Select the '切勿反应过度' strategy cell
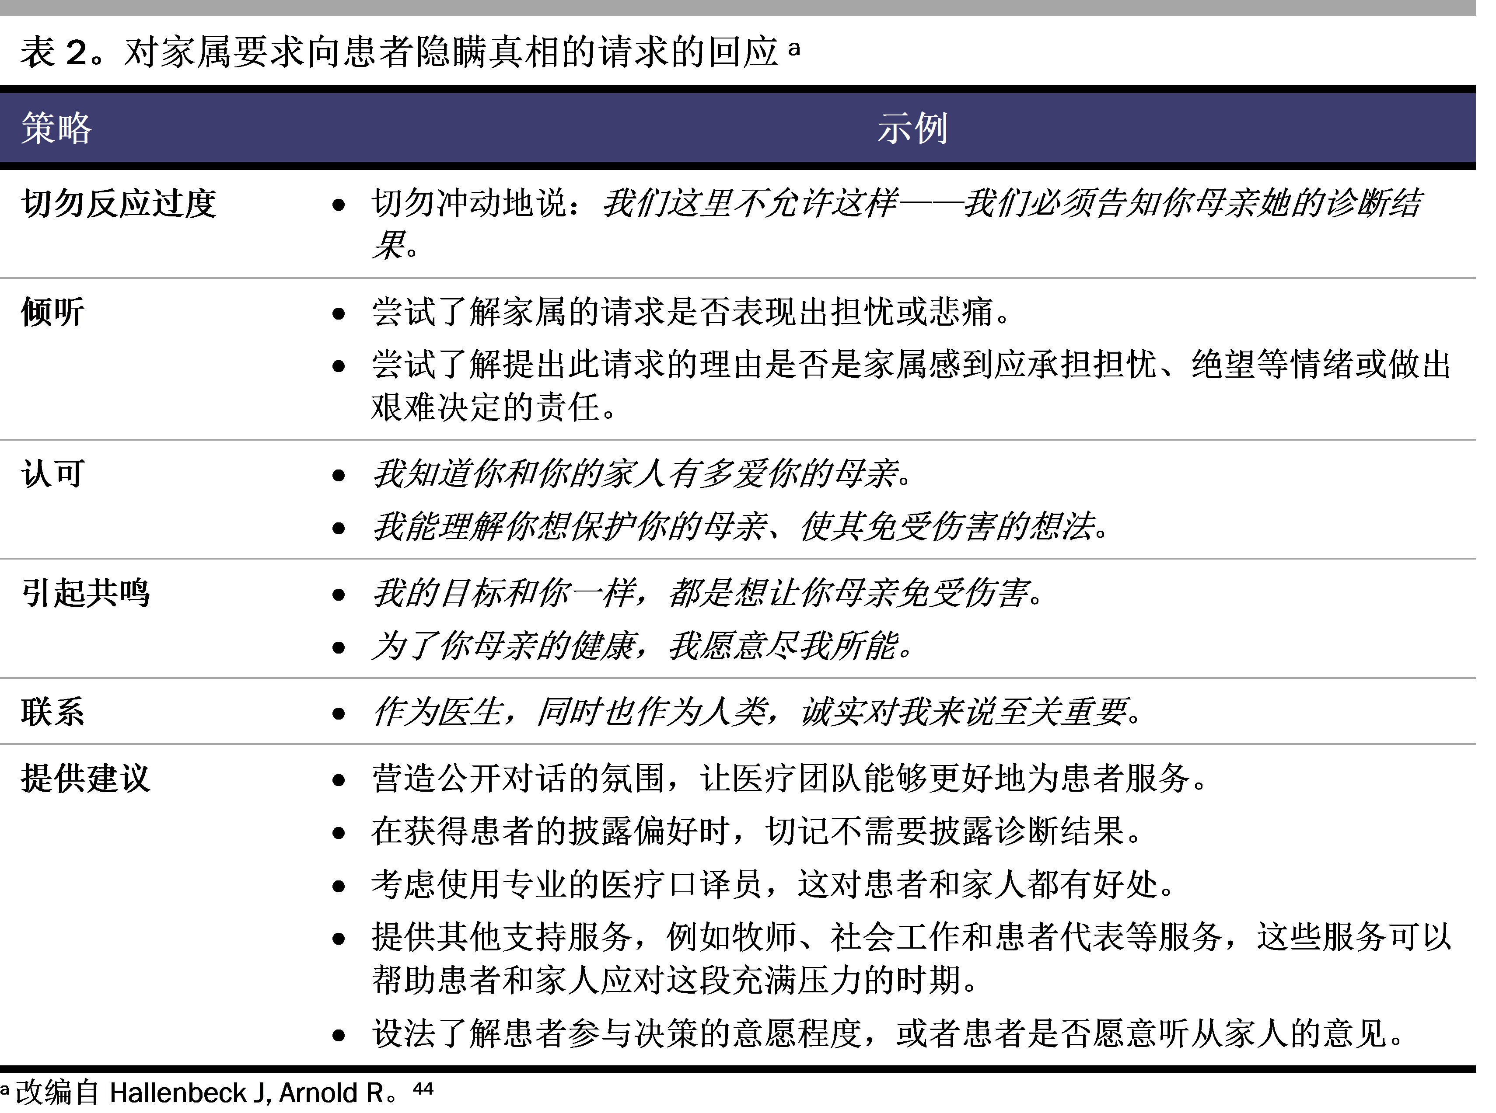Viewport: 1496px width, 1113px height. point(119,203)
